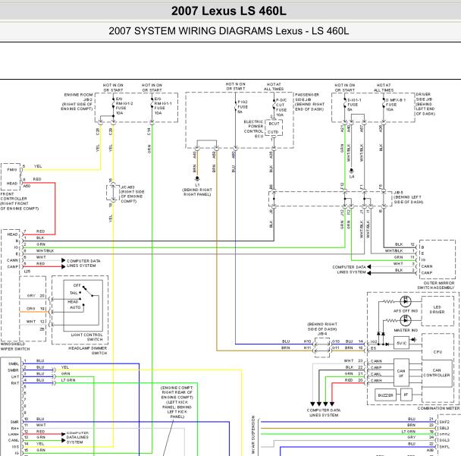The image size is (461, 456).
Task: Click COMPUTER DATA LINES SYSTEM beside wiper switch CANN
Action: [83, 263]
